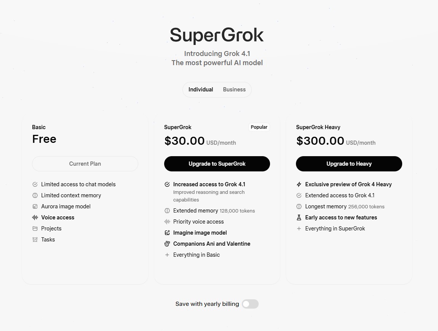Click the Priority voice access waveform icon
Image resolution: width=438 pixels, height=331 pixels.
point(167,222)
